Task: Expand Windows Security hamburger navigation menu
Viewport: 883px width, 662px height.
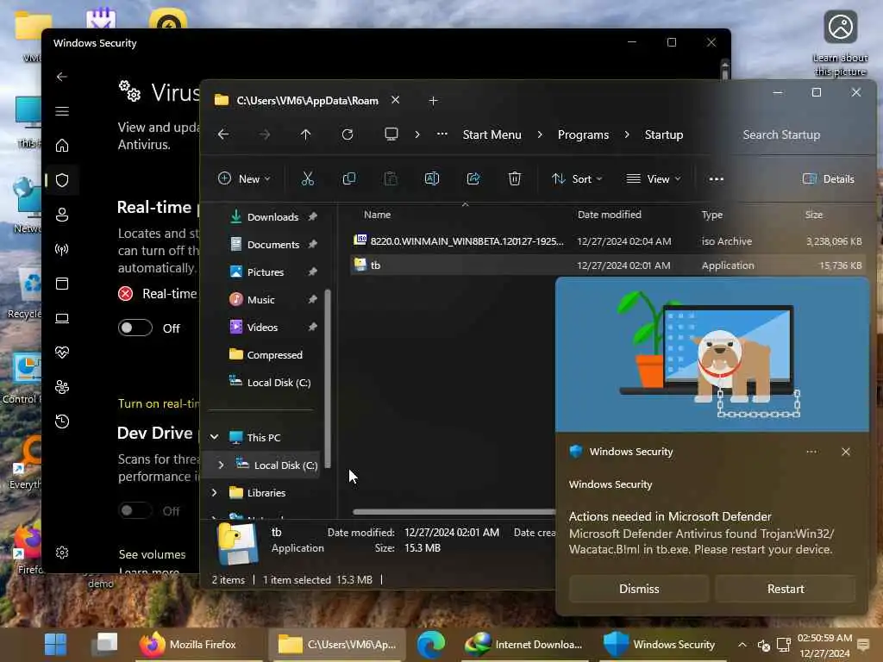Action: (x=62, y=111)
